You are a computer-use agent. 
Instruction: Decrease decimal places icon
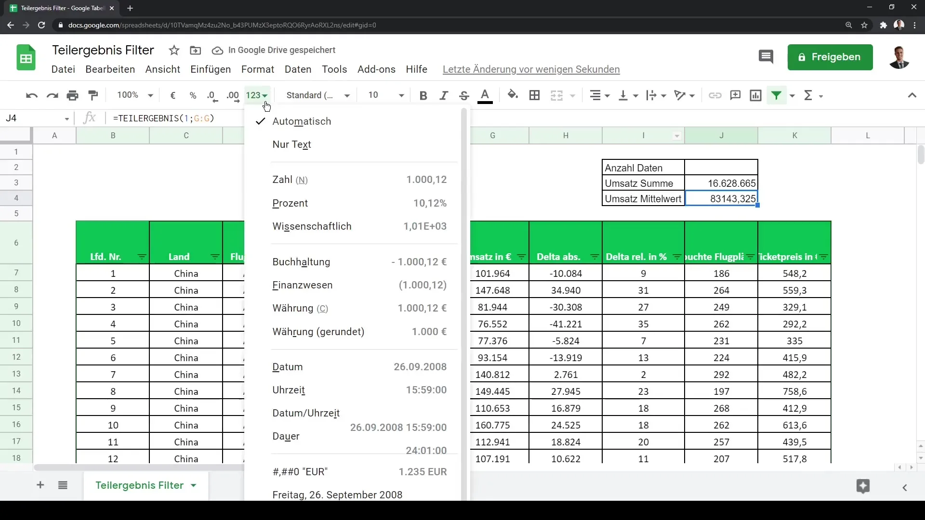point(212,96)
